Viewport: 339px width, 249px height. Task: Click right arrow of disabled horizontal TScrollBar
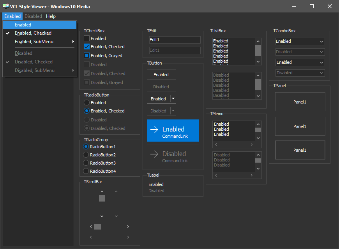[128, 237]
